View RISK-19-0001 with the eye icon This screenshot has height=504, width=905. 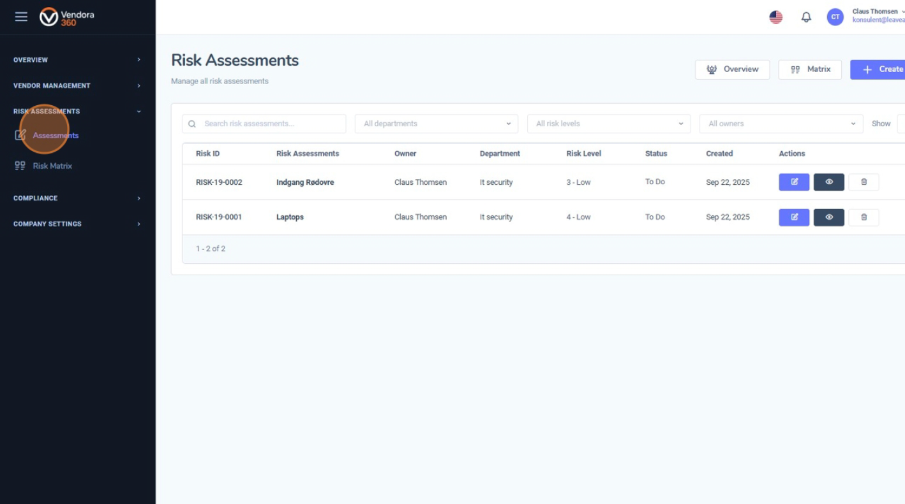(828, 217)
